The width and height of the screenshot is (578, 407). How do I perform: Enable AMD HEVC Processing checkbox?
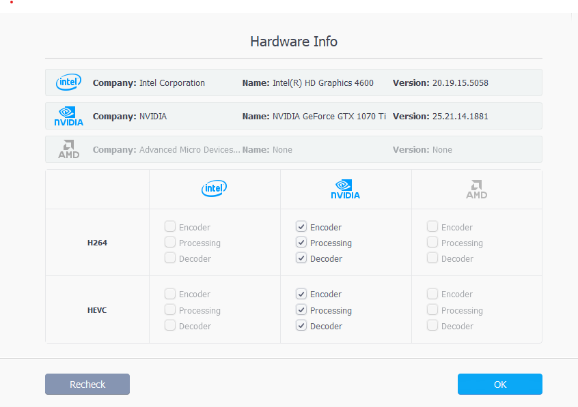pyautogui.click(x=432, y=310)
